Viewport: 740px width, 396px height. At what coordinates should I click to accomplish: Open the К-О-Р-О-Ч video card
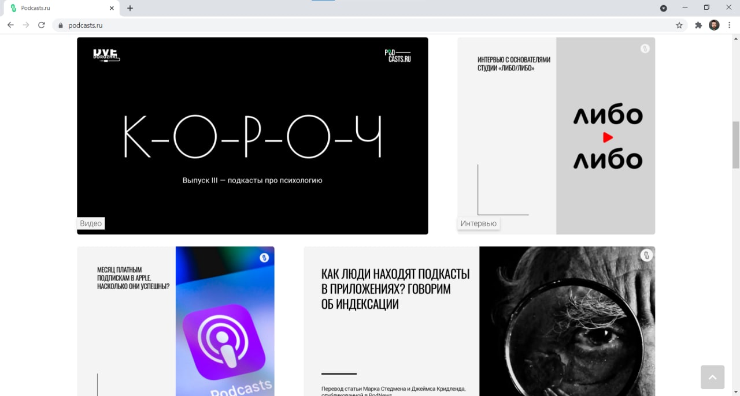253,136
